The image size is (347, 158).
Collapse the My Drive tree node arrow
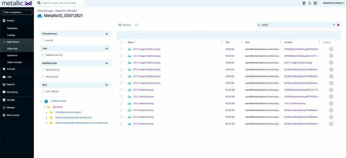pos(44,107)
